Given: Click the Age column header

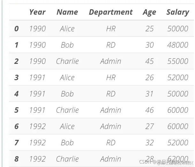Looking at the screenshot, I should click(149, 12).
